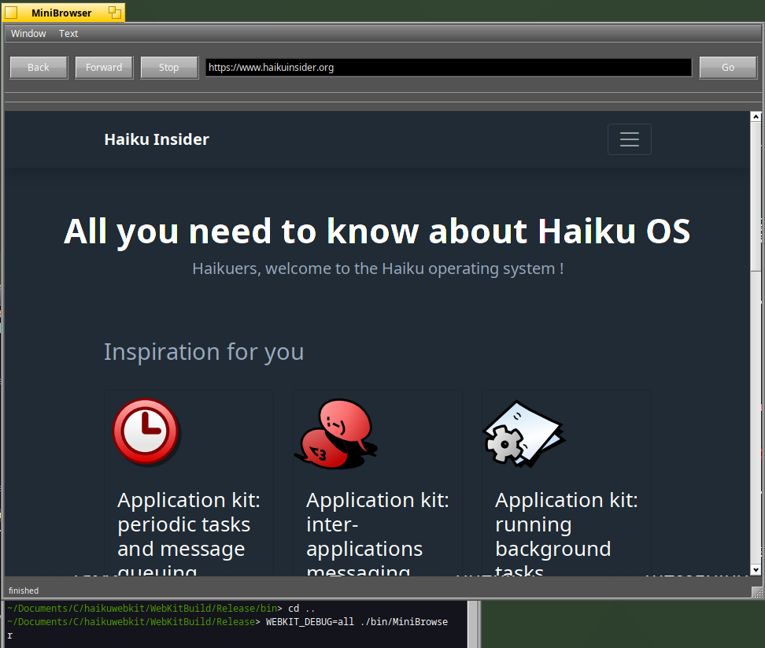
Task: Click the scrollbar down arrow
Action: 756,569
